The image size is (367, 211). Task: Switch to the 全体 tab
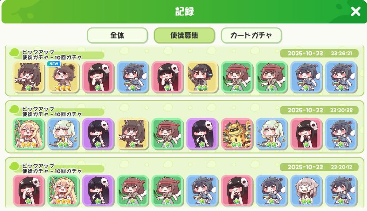tap(117, 35)
